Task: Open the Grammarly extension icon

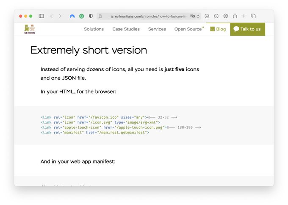Action: click(82, 17)
